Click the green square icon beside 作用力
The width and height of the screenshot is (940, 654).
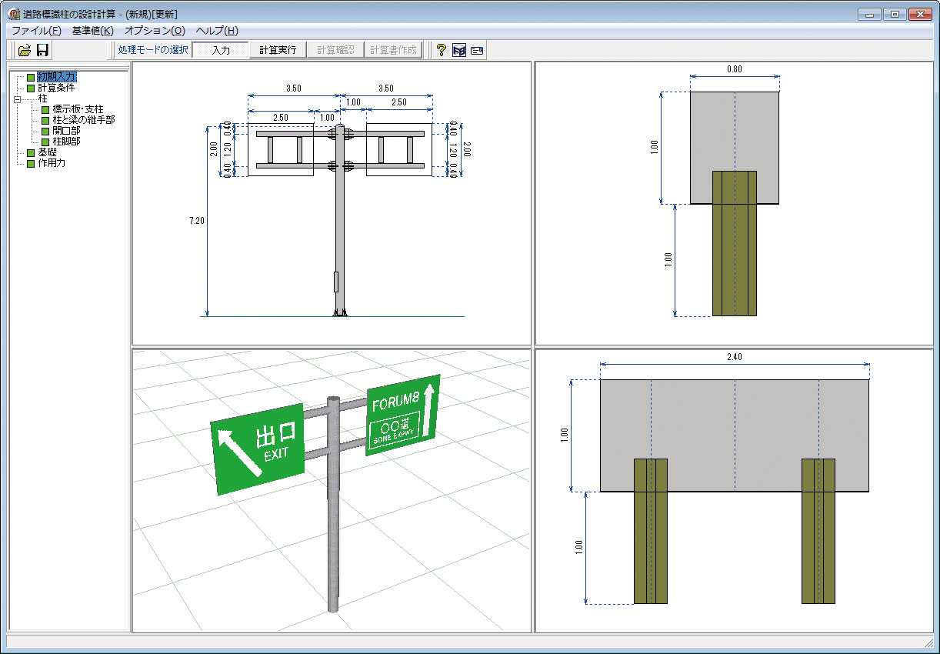(x=31, y=163)
